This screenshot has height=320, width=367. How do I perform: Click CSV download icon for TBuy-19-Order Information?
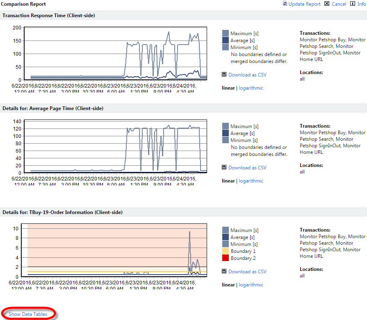pos(224,272)
